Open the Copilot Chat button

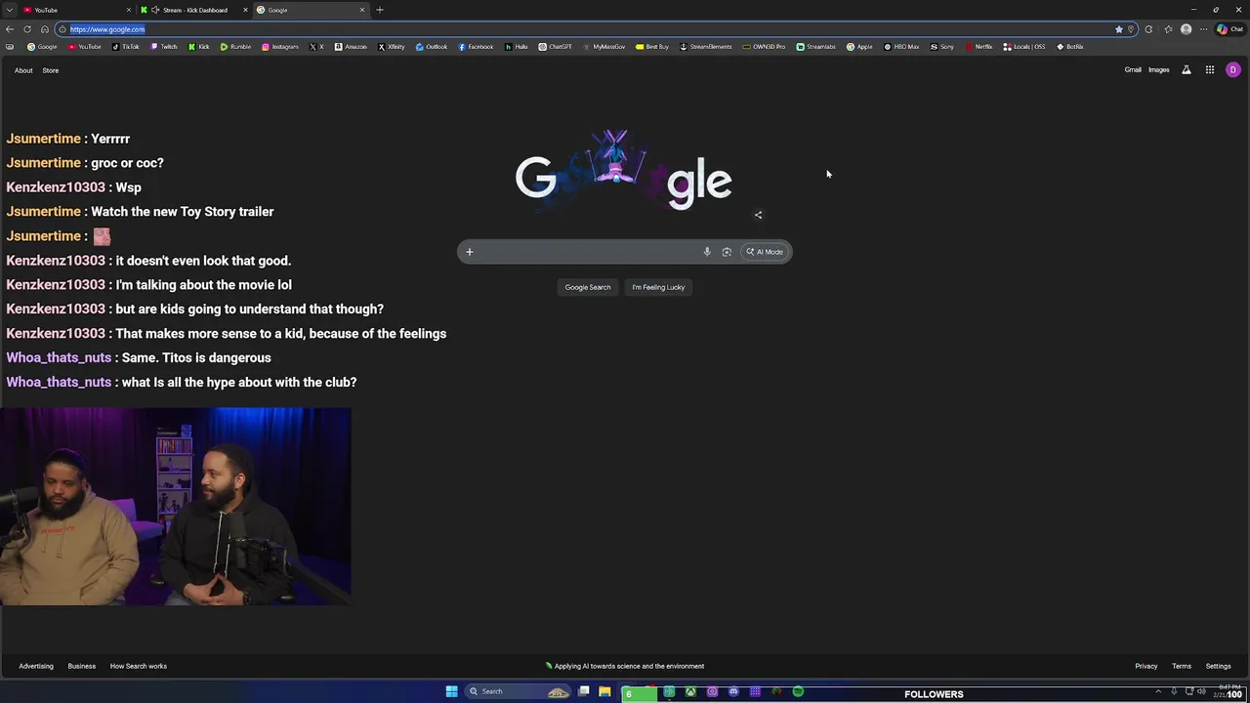(1229, 29)
